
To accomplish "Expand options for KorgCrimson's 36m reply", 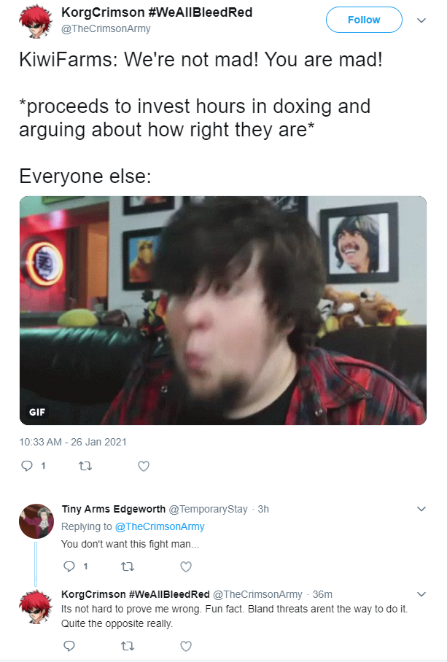I will (x=421, y=594).
